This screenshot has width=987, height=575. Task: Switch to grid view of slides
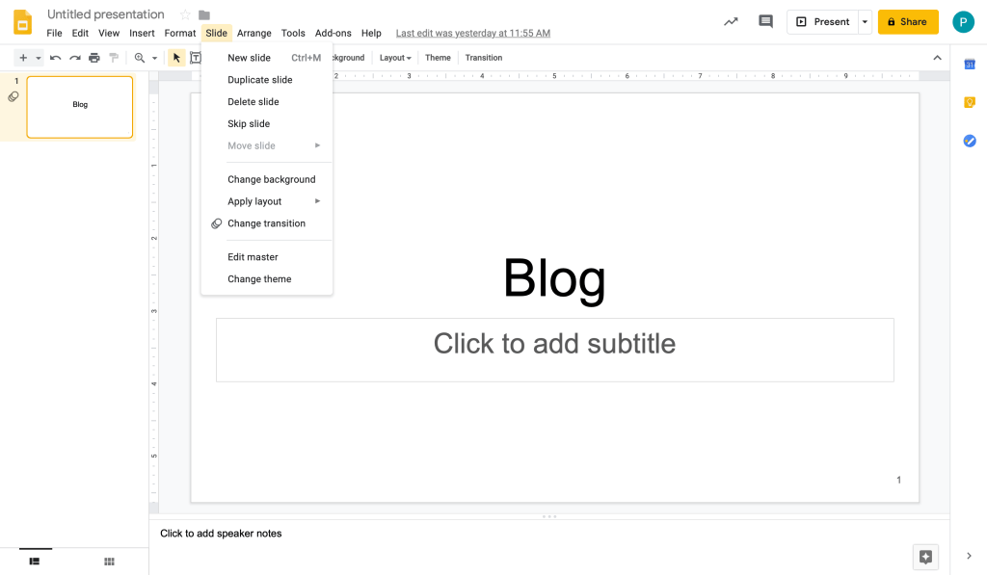pyautogui.click(x=109, y=562)
